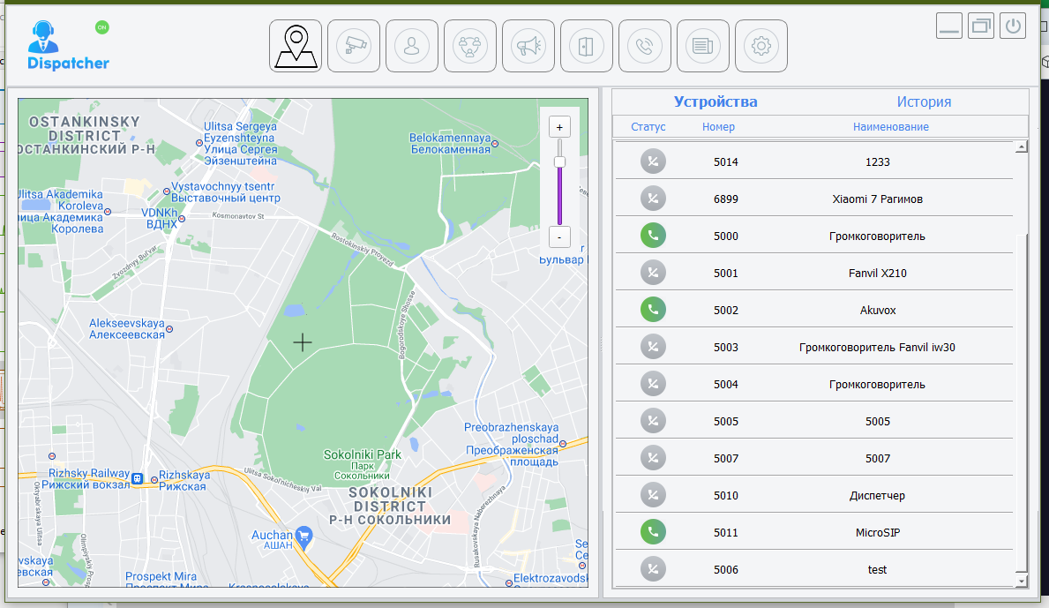Open the surveillance camera section

(354, 46)
